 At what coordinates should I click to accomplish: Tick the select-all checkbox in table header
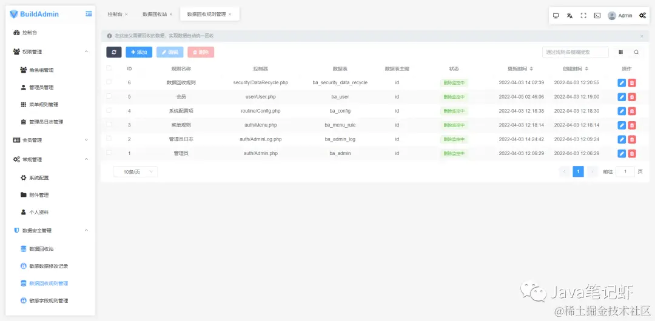point(109,68)
